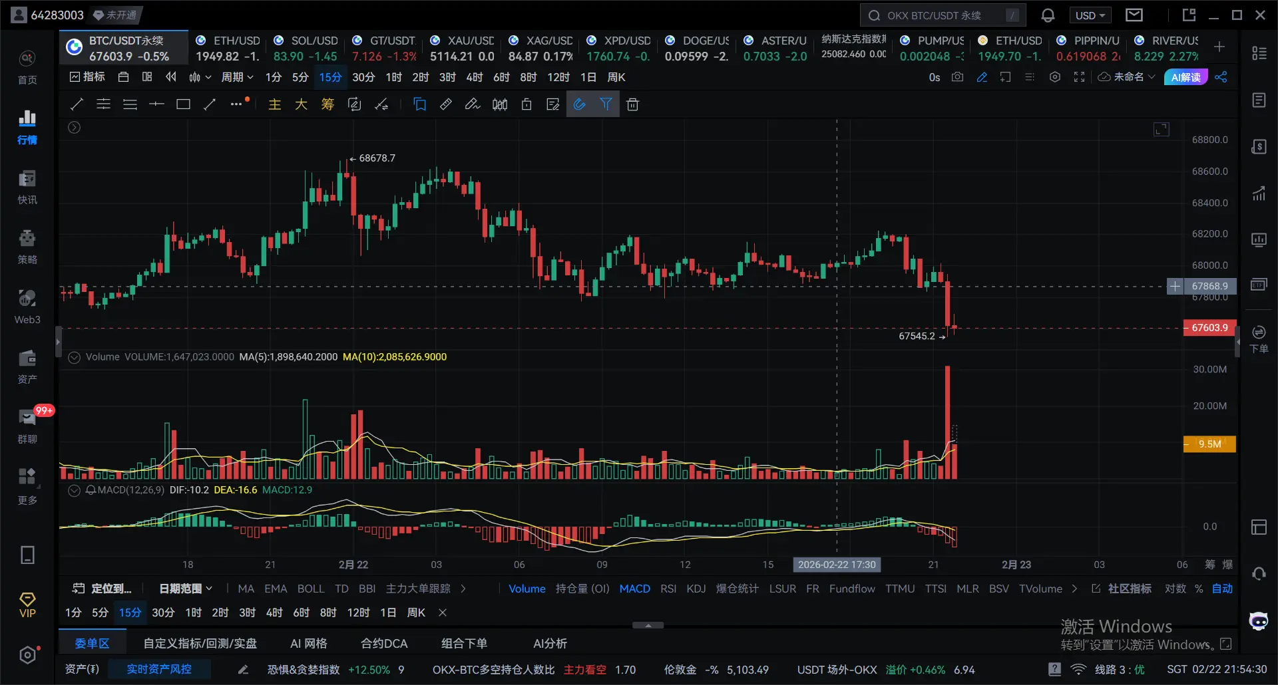Click the 2026-02-22 17:30 time axis label

(x=837, y=565)
